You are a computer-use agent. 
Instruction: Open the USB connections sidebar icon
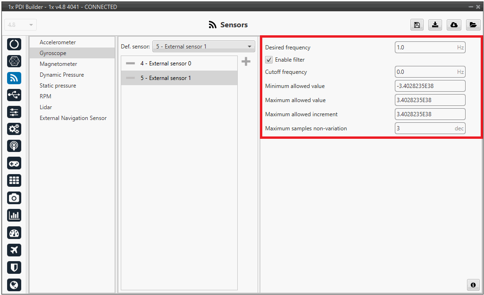coord(14,95)
